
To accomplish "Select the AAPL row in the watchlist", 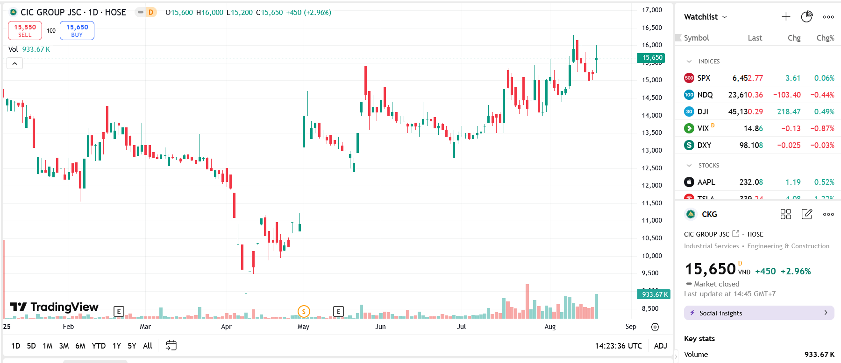I will [758, 182].
